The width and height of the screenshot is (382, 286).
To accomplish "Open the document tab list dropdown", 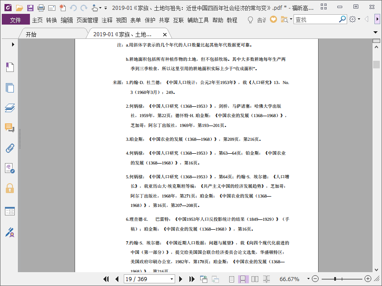I will (376, 33).
